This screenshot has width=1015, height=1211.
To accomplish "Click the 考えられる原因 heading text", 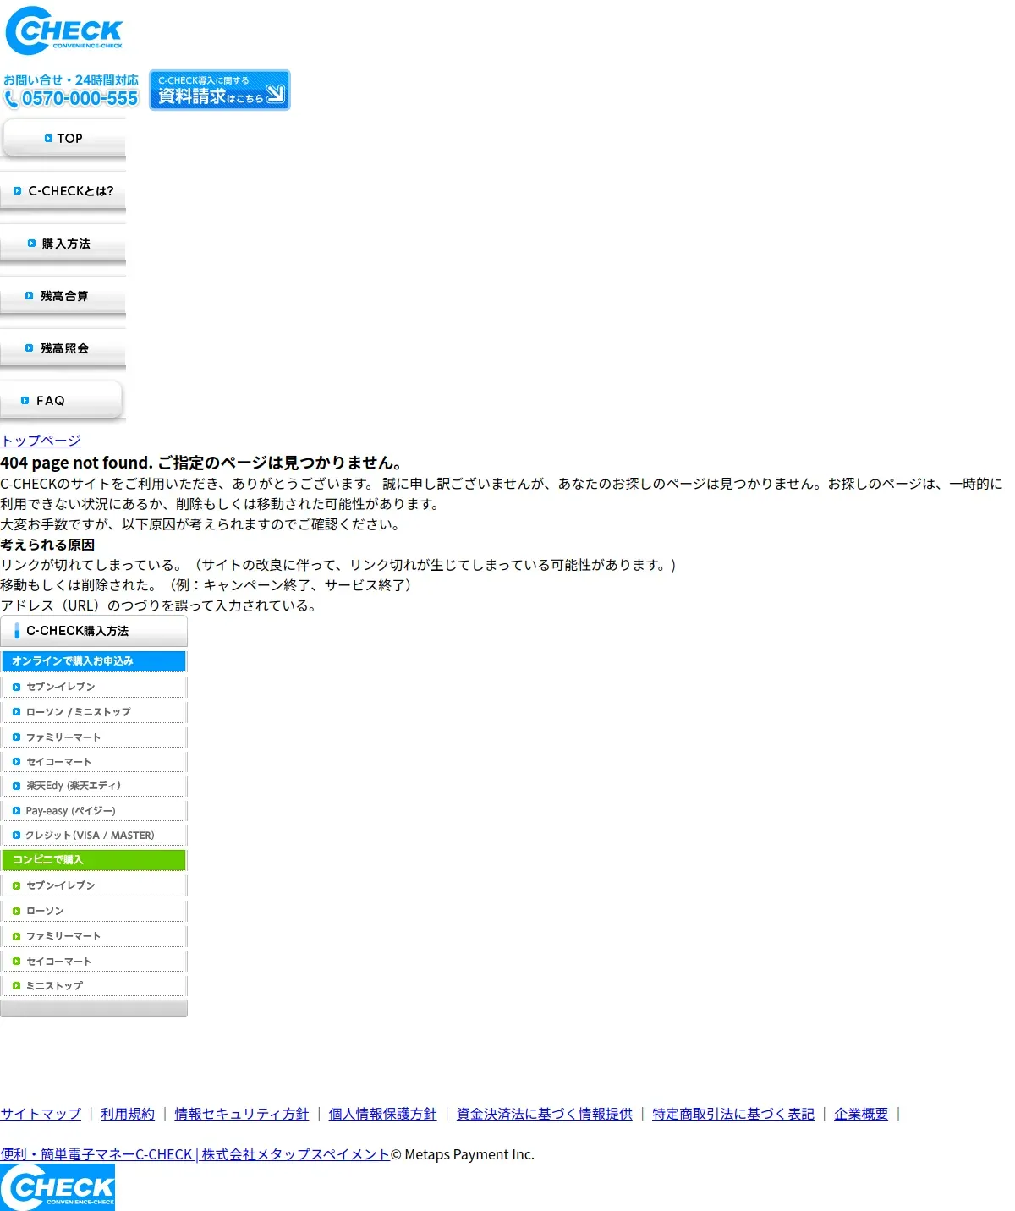I will [47, 545].
